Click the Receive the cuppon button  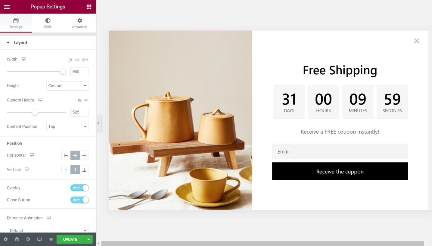pyautogui.click(x=340, y=171)
